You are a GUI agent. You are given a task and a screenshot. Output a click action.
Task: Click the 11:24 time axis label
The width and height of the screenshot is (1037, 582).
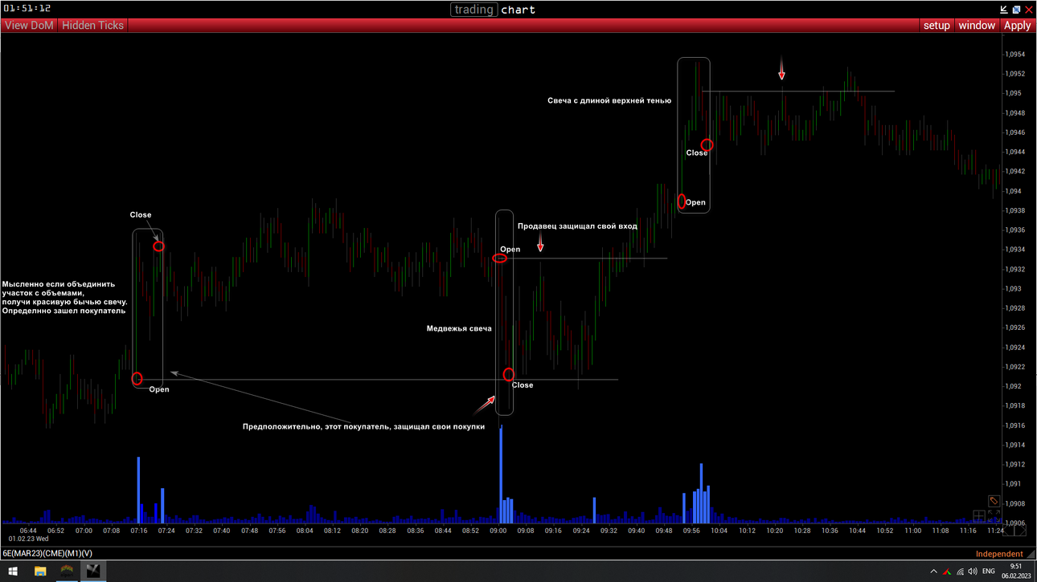coord(994,531)
